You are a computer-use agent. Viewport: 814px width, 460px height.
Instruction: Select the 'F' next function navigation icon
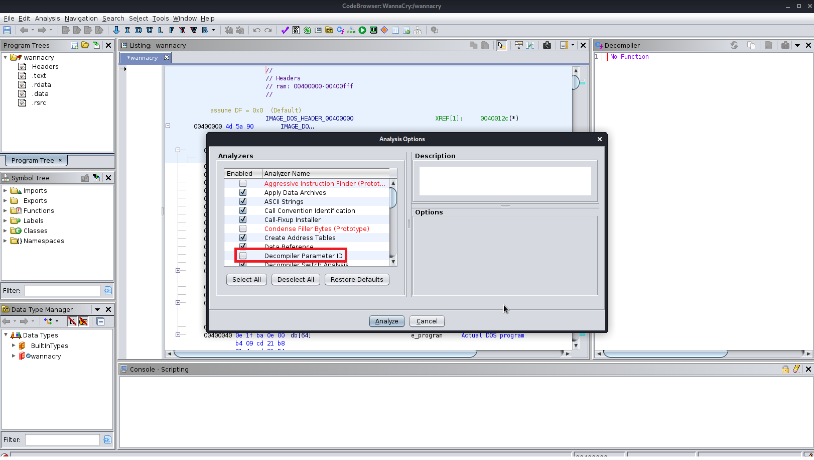(172, 30)
